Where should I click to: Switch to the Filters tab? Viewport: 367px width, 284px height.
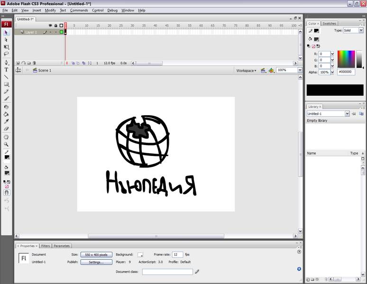(46, 246)
